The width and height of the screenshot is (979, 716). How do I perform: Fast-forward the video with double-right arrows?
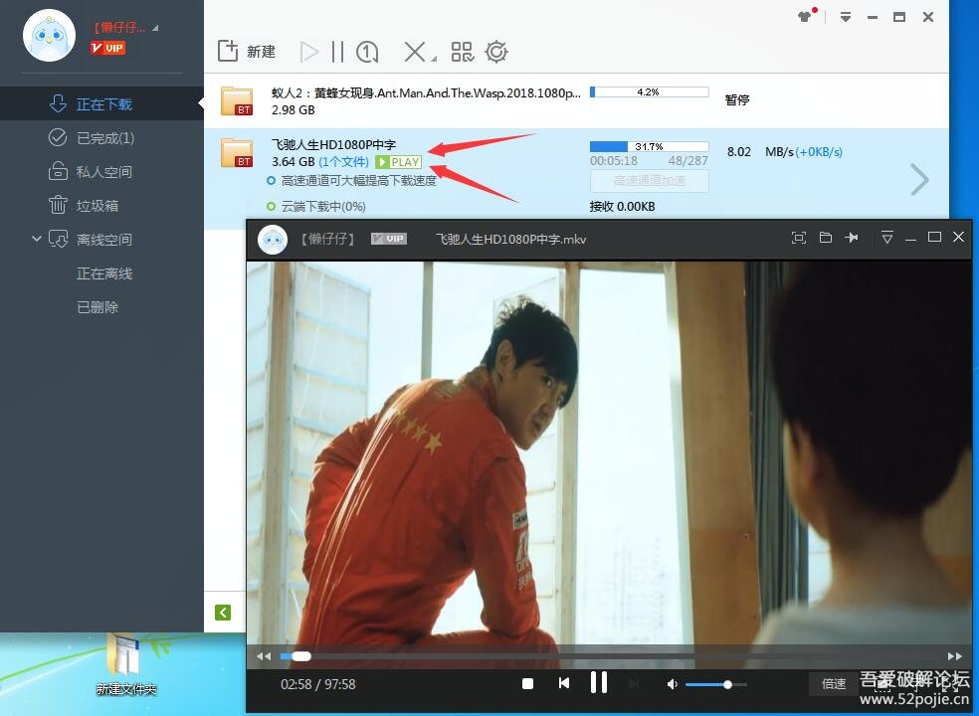tap(955, 656)
